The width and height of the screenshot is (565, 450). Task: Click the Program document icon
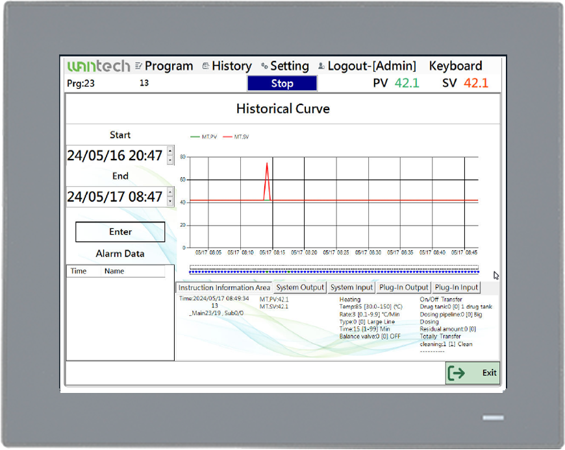[x=138, y=65]
